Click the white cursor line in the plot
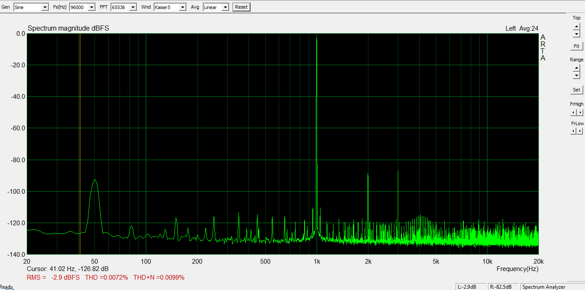 point(80,144)
